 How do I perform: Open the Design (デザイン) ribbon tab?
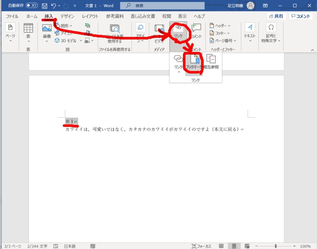[x=67, y=16]
